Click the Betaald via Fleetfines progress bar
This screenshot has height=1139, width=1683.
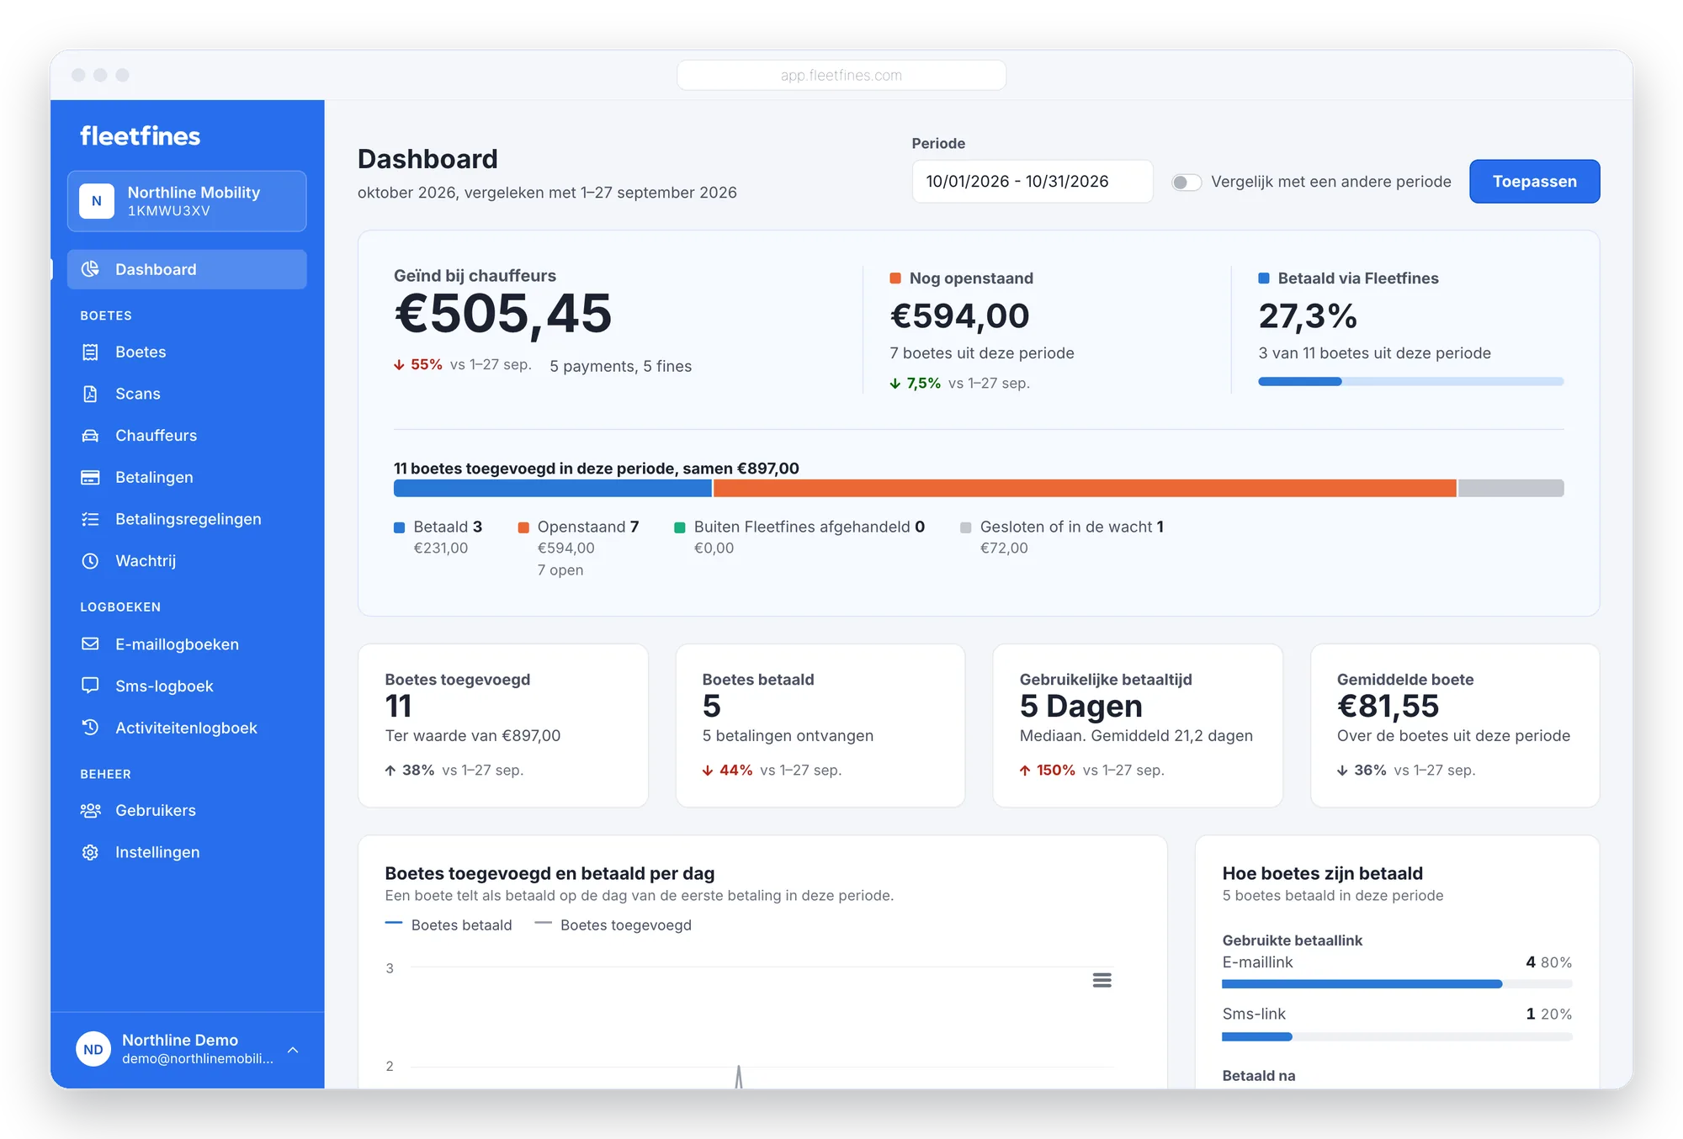click(x=1410, y=382)
